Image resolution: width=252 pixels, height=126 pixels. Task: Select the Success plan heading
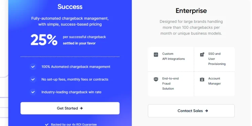(70, 7)
